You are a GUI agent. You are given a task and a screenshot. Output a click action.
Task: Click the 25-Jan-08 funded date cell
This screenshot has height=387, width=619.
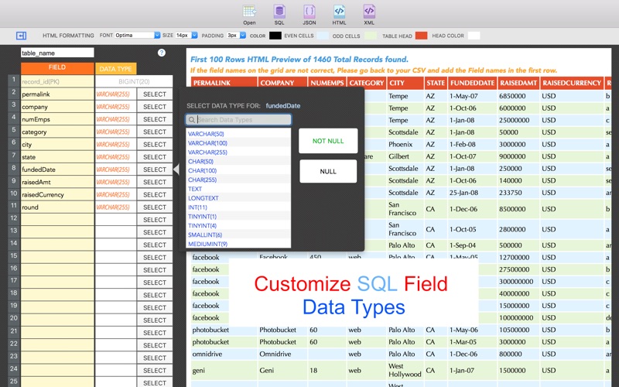[x=472, y=193]
